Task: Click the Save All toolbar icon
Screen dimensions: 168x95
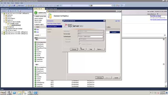Action: tap(14, 6)
